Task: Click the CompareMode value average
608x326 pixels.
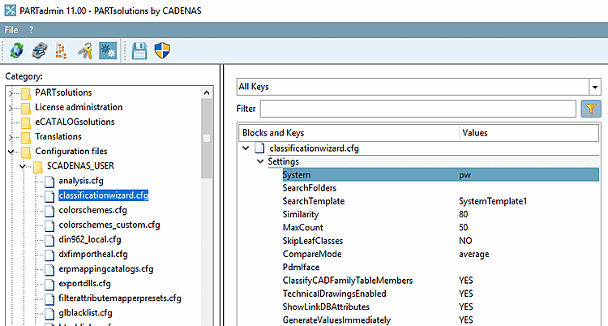Action: pyautogui.click(x=474, y=254)
